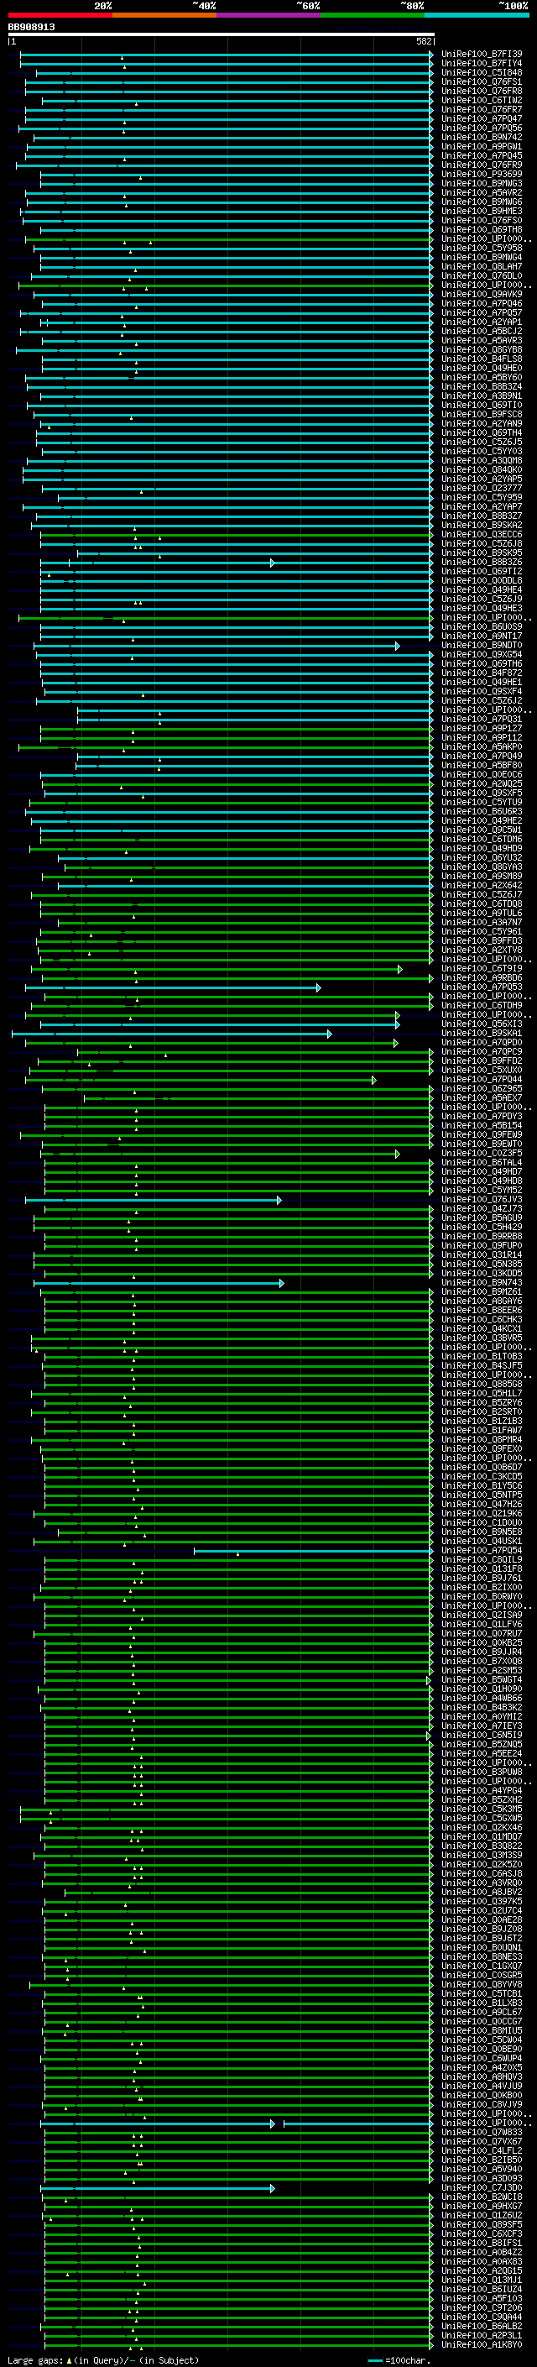Click the UniRef100_A7PQ53 alignment bar

click(x=173, y=987)
